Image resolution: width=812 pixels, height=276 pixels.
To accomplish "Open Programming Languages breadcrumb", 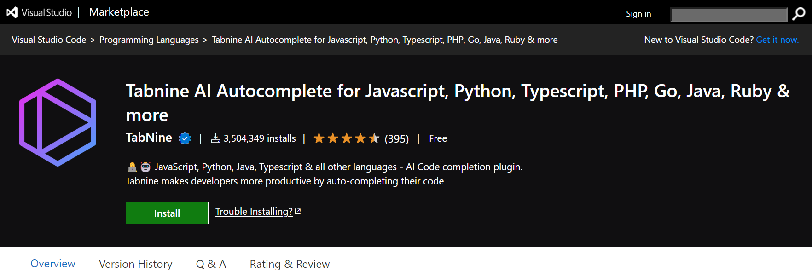I will pos(149,40).
